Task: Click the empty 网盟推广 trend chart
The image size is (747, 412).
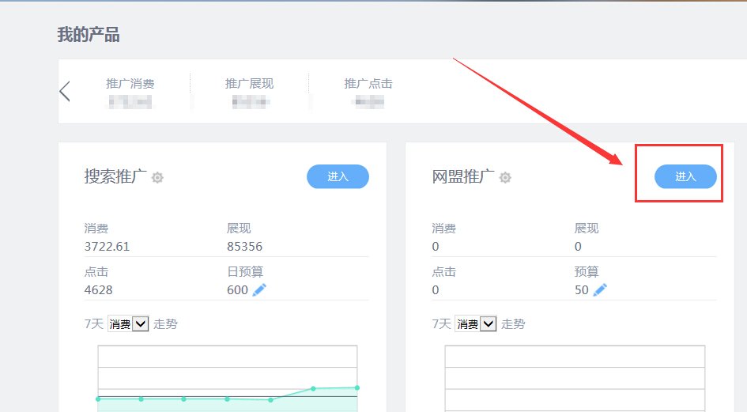Action: 575,379
